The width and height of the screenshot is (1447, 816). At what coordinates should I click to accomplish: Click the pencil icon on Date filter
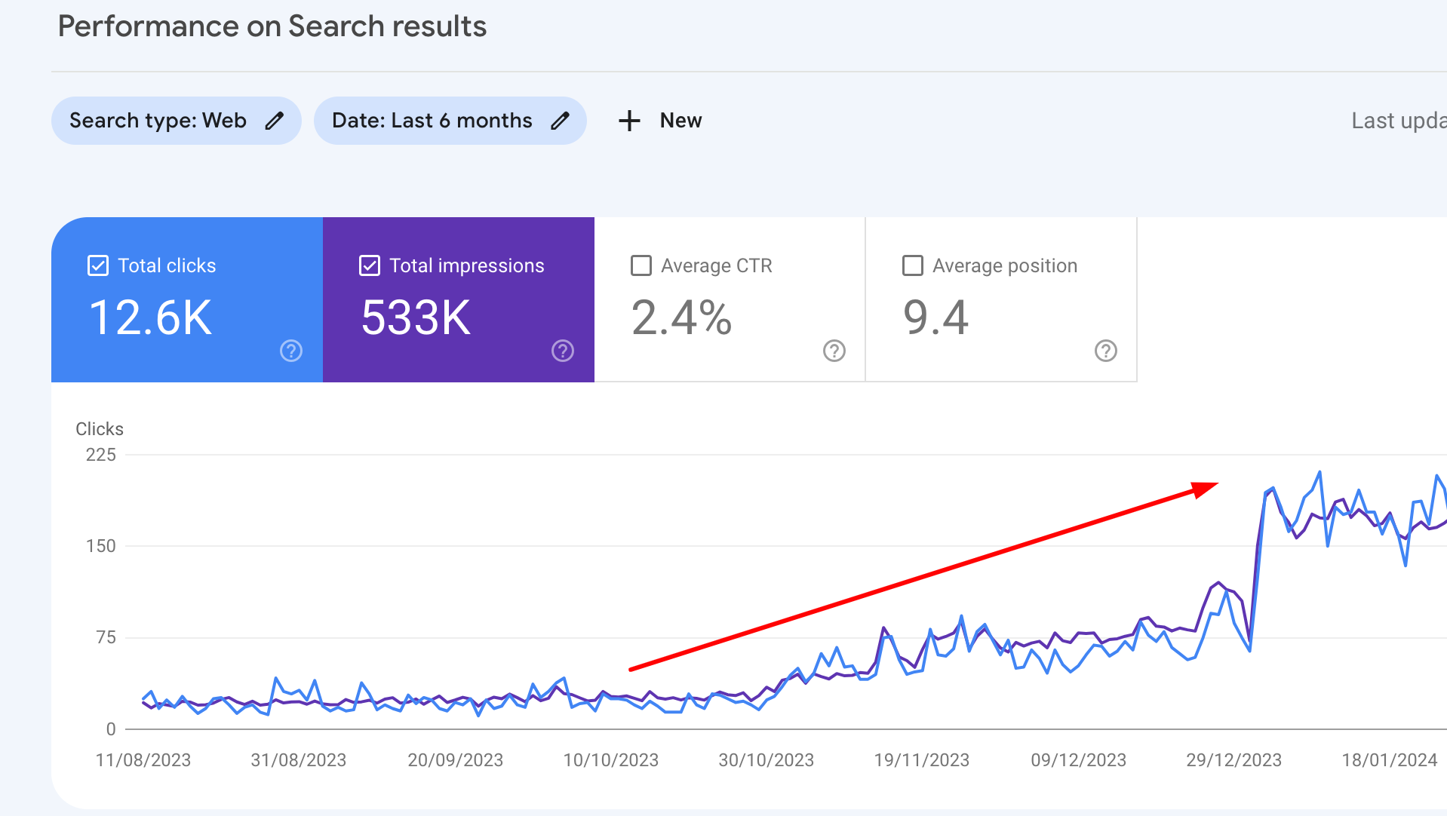click(560, 120)
